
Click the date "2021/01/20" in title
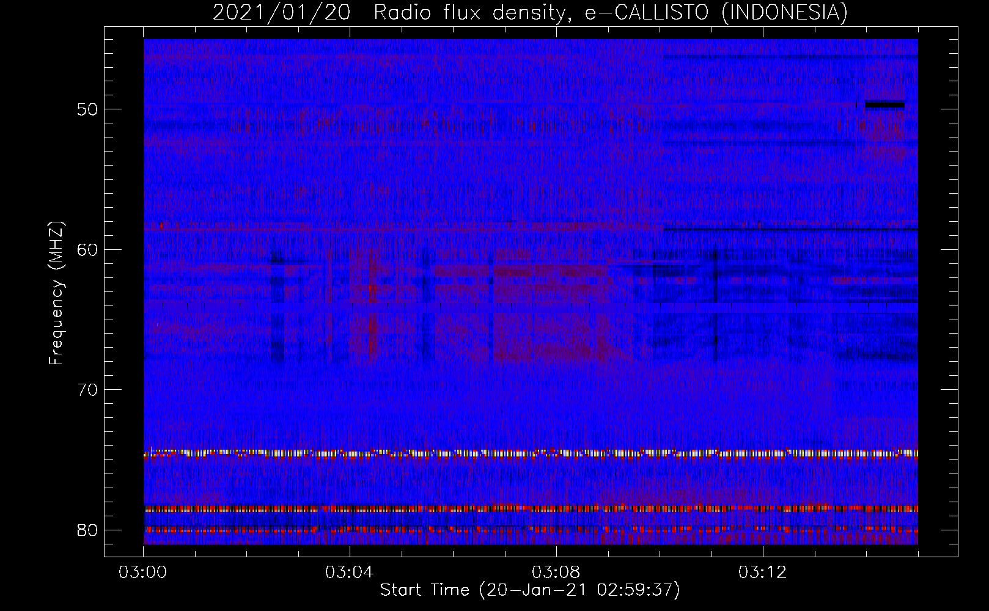(282, 12)
